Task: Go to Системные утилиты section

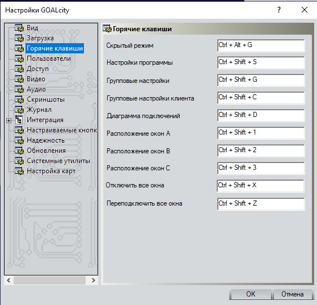Action: click(58, 161)
